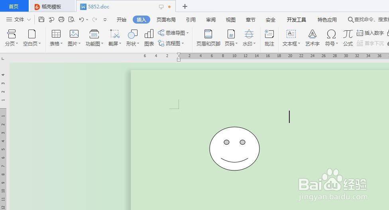
Task: Add a watermark using 水印
Action: (249, 38)
